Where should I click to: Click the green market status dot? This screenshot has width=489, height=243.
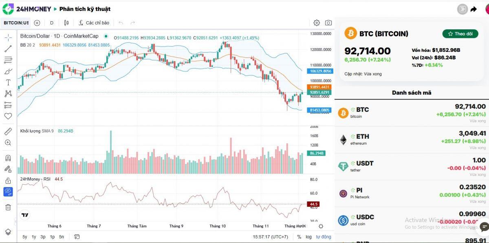tap(106, 36)
